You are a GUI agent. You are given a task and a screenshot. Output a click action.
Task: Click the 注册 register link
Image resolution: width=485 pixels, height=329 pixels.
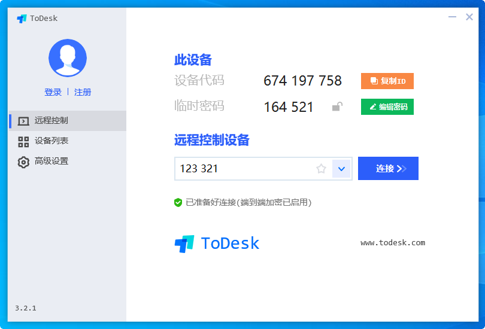(83, 92)
